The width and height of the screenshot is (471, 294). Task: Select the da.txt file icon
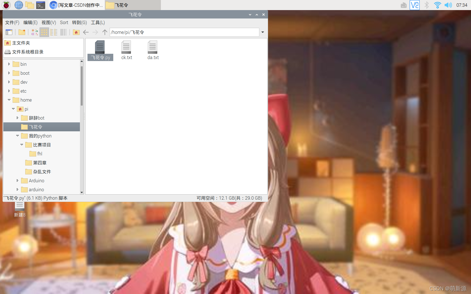[x=153, y=50]
